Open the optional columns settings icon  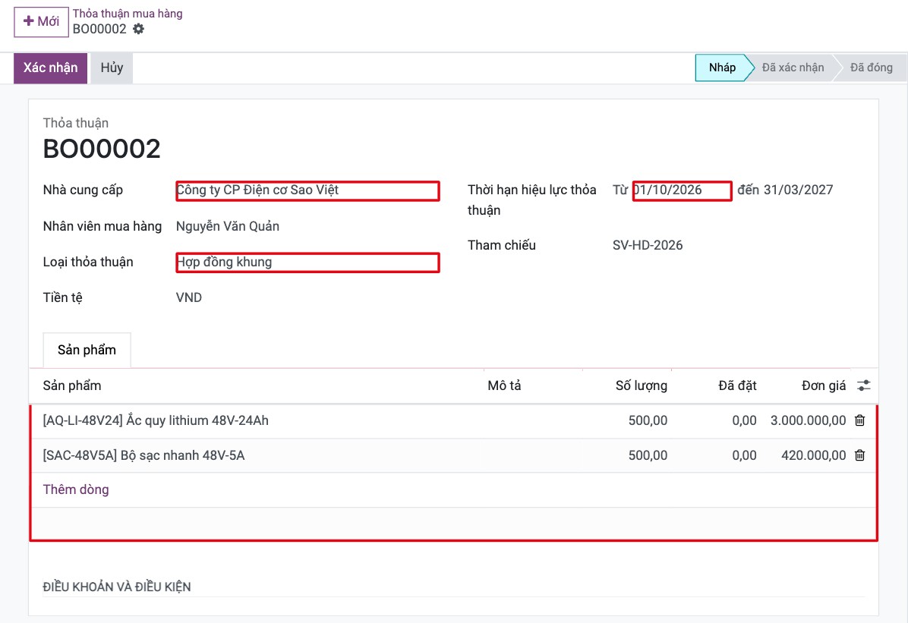coord(863,385)
